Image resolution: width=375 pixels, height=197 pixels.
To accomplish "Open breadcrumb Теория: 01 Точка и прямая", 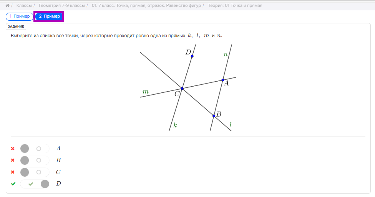I will click(x=235, y=5).
